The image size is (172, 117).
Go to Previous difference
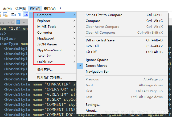122,79
